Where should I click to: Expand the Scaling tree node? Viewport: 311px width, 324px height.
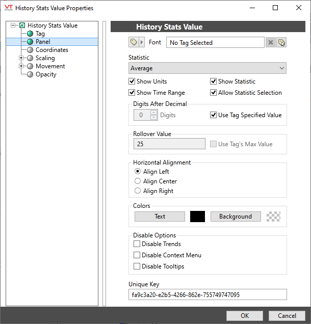coord(21,58)
